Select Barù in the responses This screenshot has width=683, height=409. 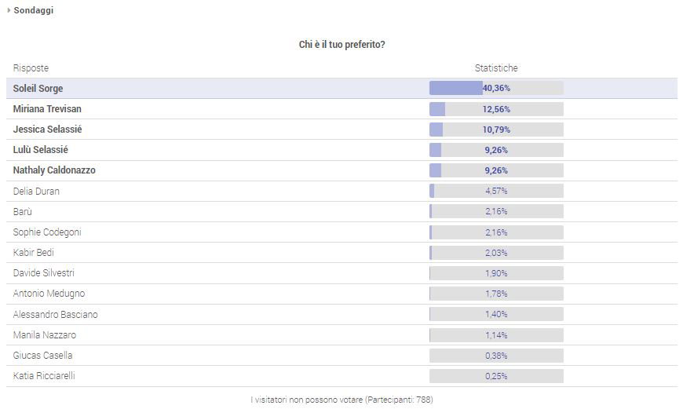[x=23, y=212]
